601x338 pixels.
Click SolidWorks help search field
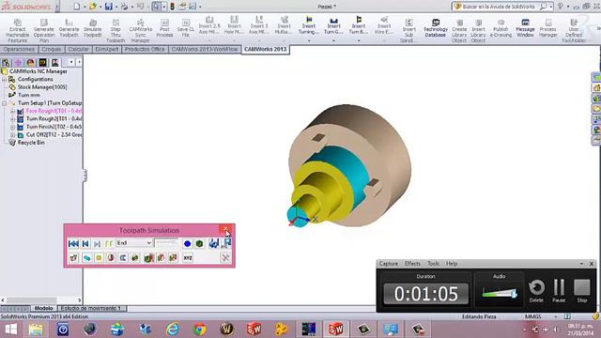(x=499, y=7)
